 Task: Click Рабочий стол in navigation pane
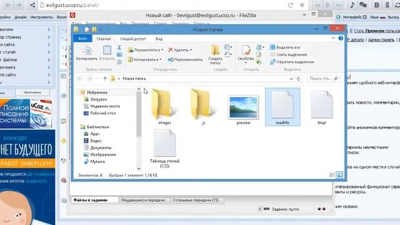tap(100, 113)
